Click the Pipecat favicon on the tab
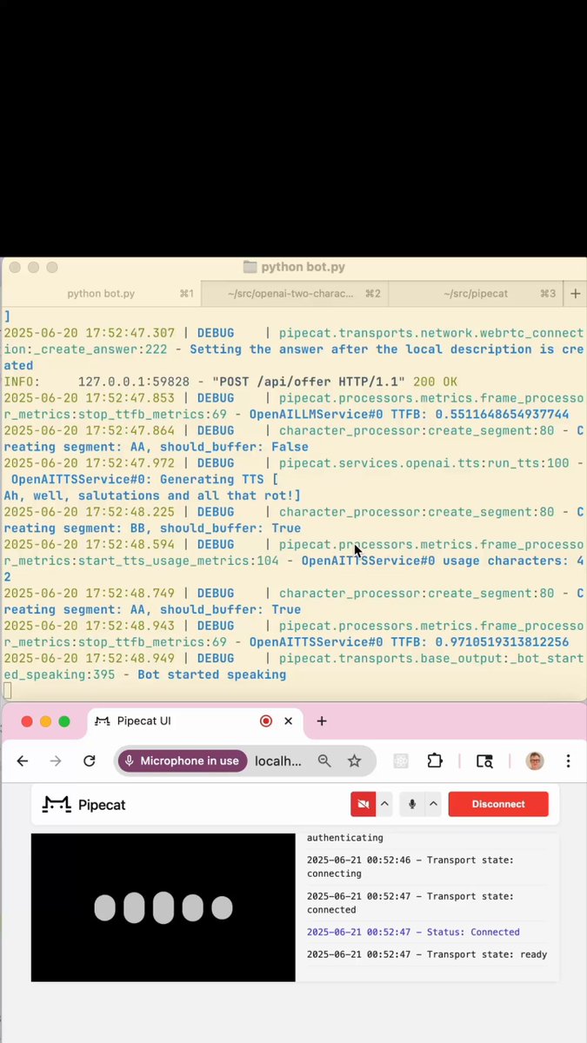Screen dimensions: 587x1043 (103, 721)
